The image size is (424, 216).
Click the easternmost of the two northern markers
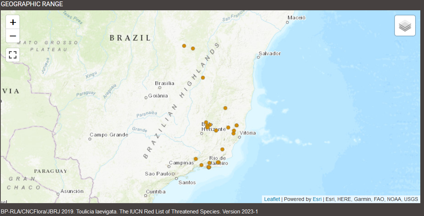click(193, 48)
